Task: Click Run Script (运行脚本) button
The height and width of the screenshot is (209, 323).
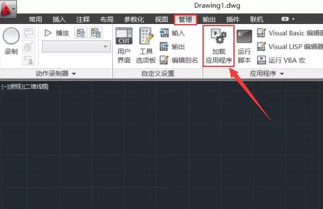Action: point(244,46)
